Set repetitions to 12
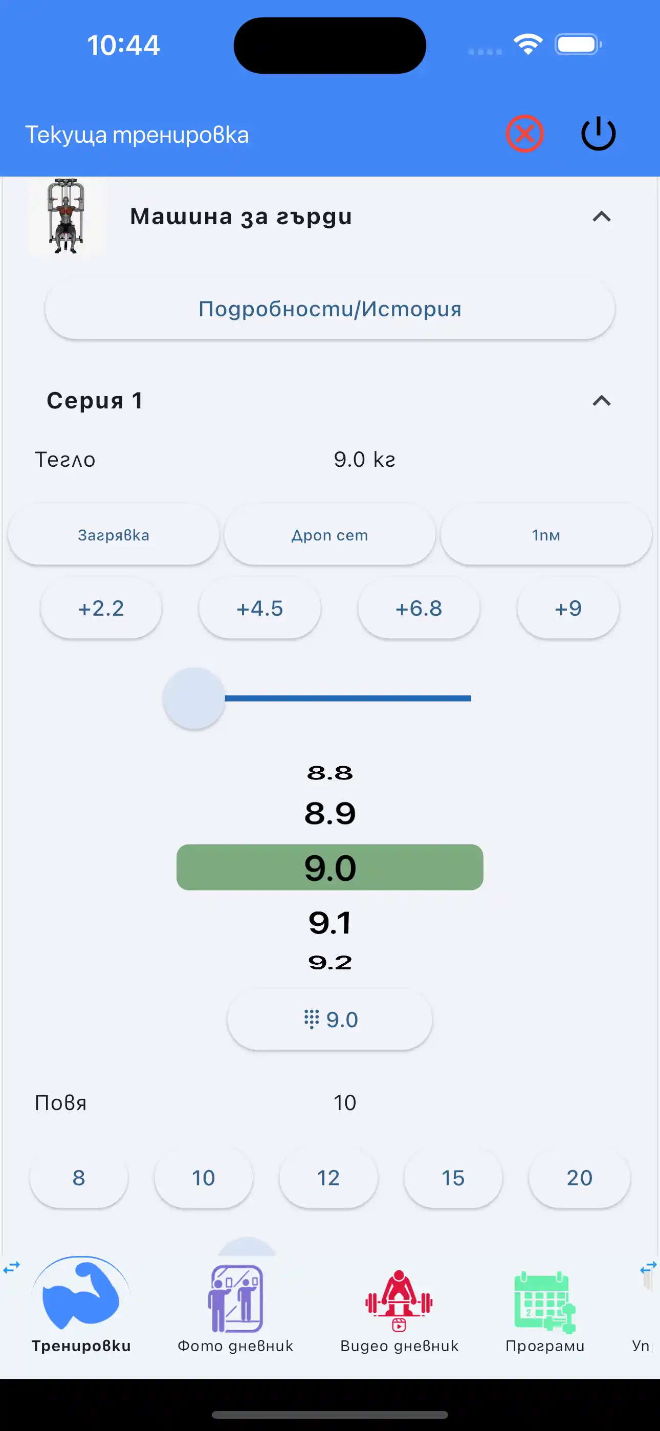This screenshot has width=660, height=1431. click(328, 1178)
